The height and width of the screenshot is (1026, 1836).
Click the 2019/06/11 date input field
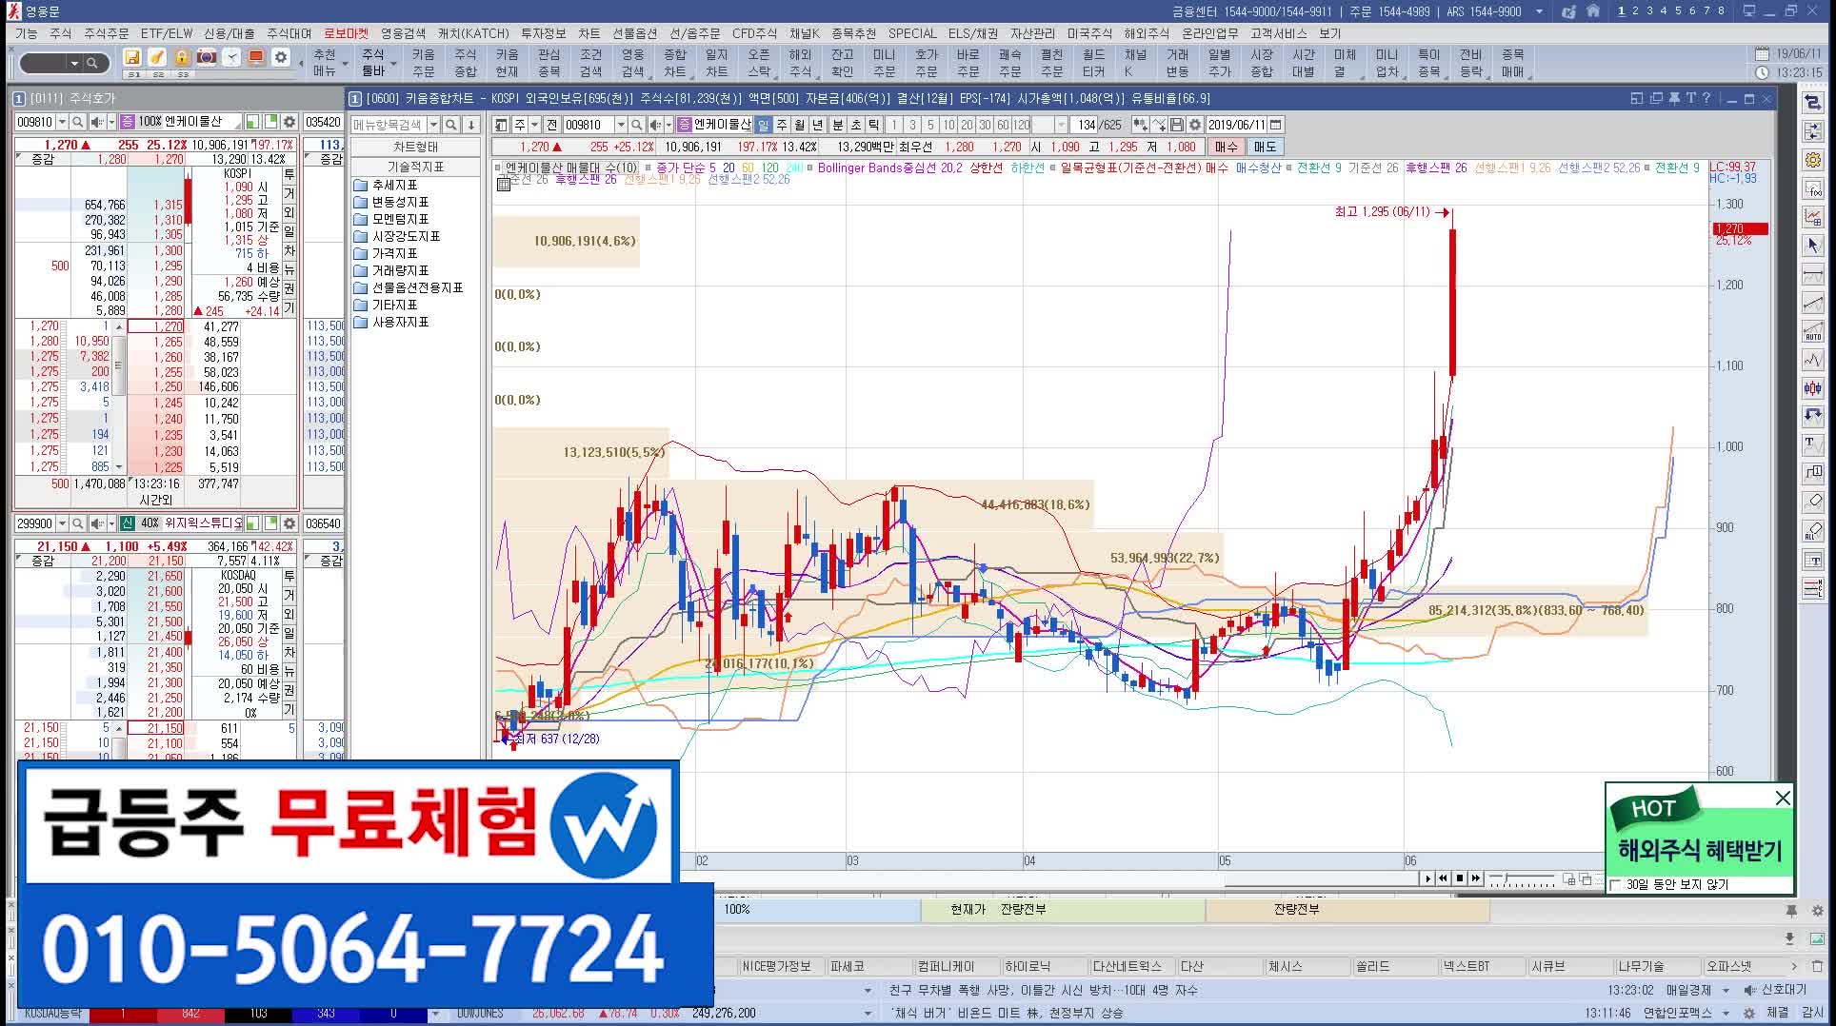pos(1236,125)
